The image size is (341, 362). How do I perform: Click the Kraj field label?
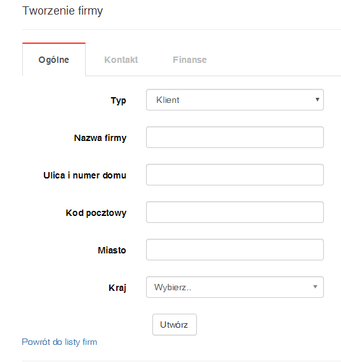pos(117,288)
